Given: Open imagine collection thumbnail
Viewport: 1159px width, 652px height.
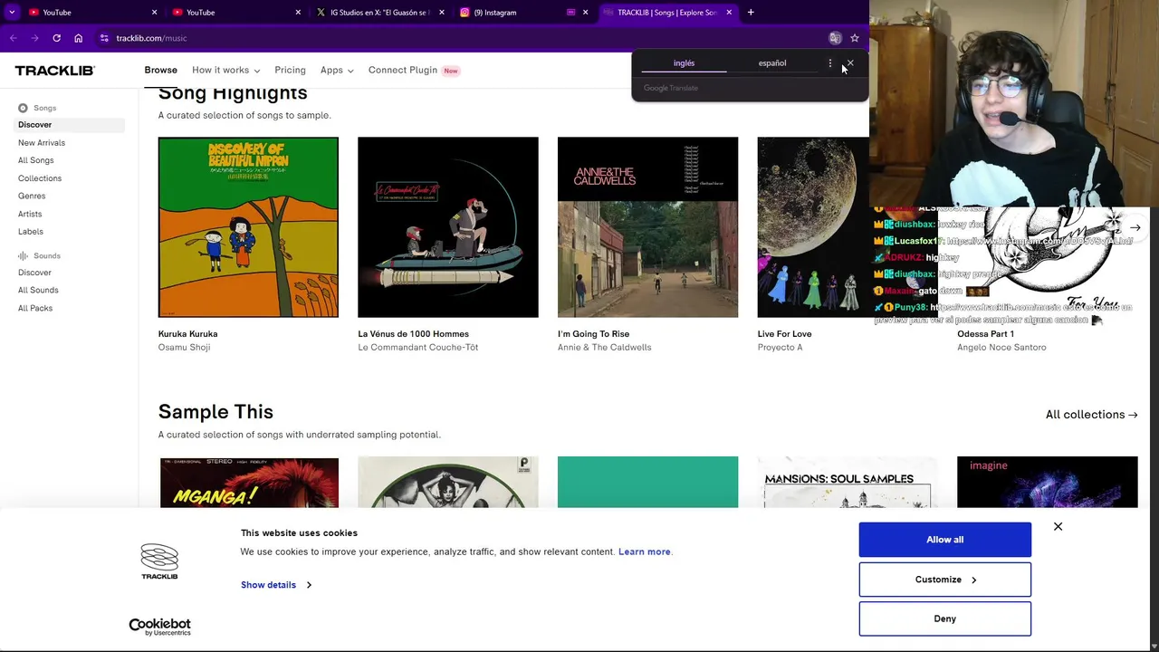Looking at the screenshot, I should click(x=1047, y=483).
